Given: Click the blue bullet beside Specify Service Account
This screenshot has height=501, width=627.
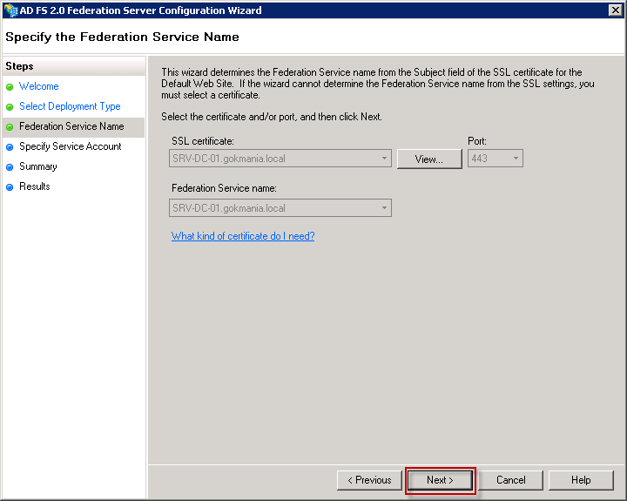Looking at the screenshot, I should click(x=10, y=147).
